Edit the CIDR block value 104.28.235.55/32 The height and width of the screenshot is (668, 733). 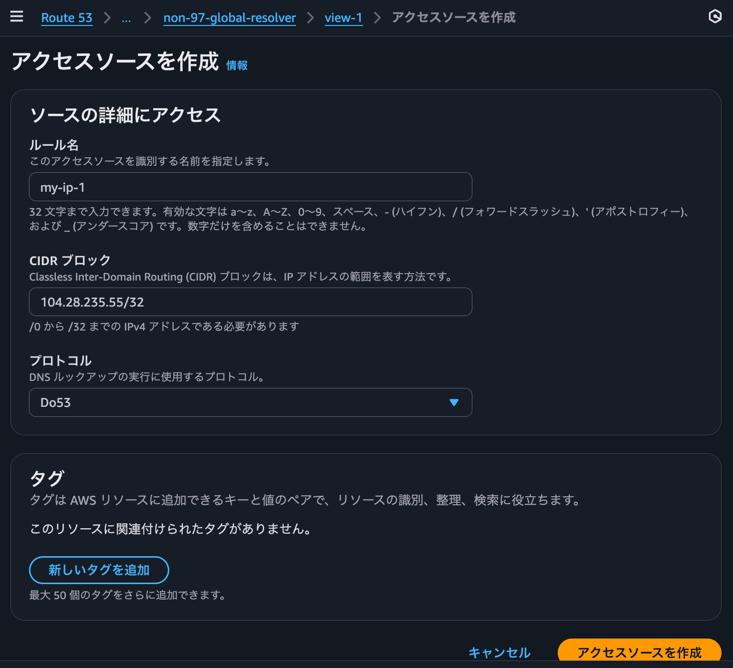pos(250,302)
